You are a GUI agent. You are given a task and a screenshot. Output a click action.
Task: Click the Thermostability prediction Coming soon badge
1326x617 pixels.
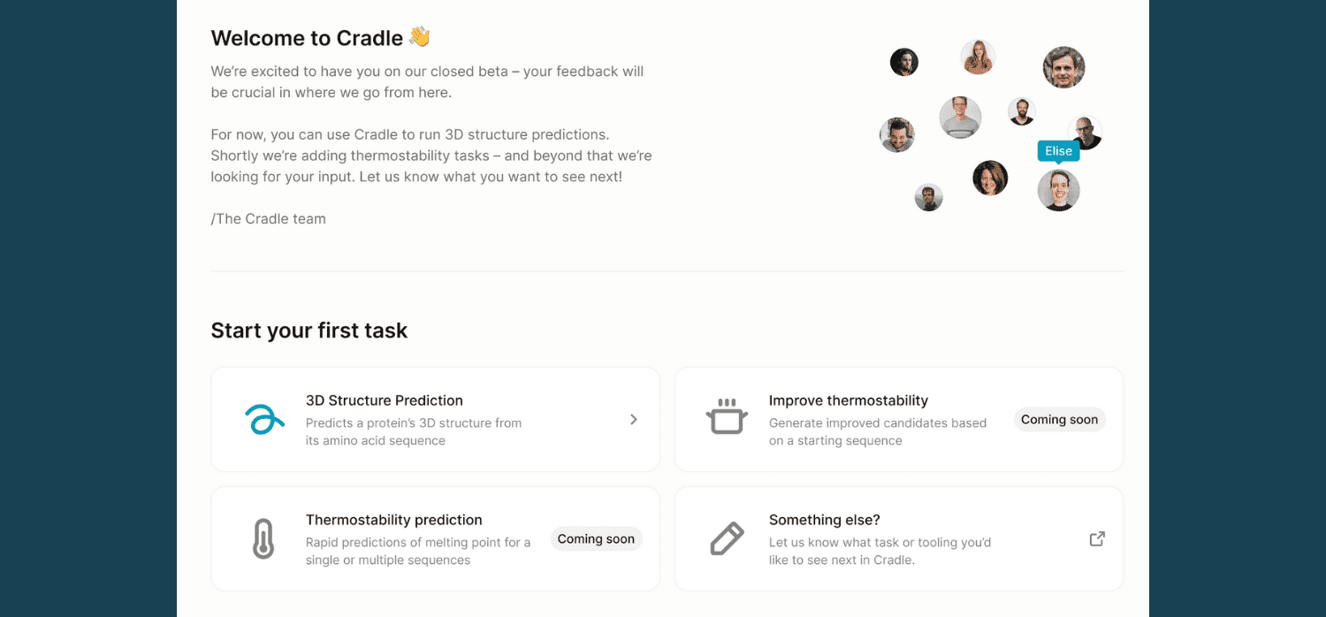point(596,539)
